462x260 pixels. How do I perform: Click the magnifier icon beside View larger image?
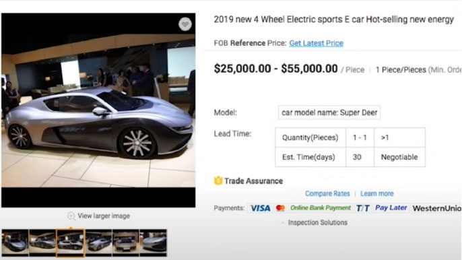[71, 216]
